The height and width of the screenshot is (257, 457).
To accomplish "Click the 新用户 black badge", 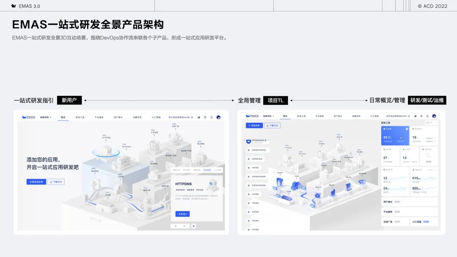I will click(x=69, y=100).
